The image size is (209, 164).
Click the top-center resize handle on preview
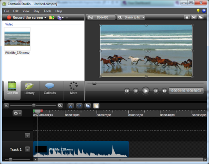pos(146,25)
